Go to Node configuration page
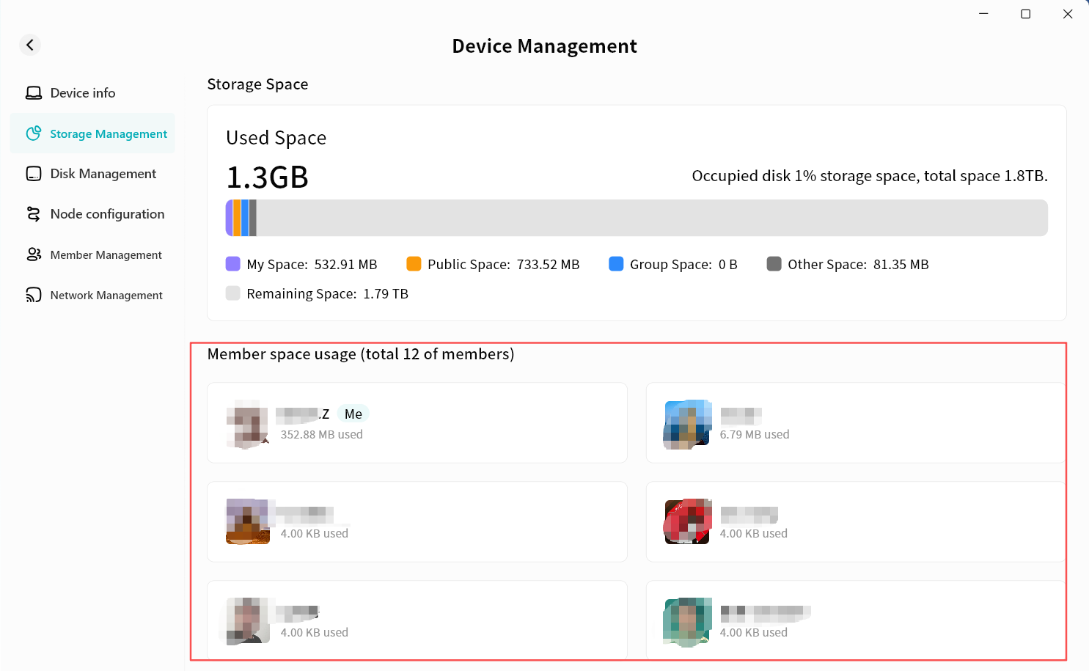 pyautogui.click(x=107, y=214)
